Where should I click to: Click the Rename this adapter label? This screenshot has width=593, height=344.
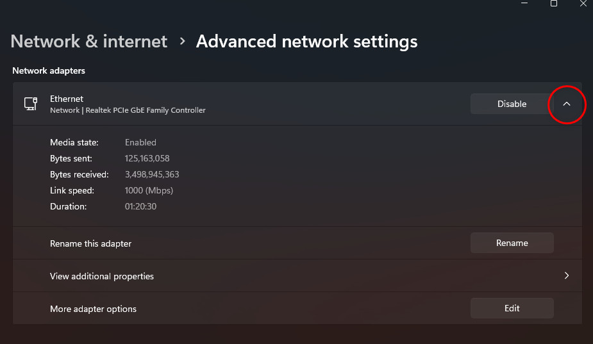[90, 243]
